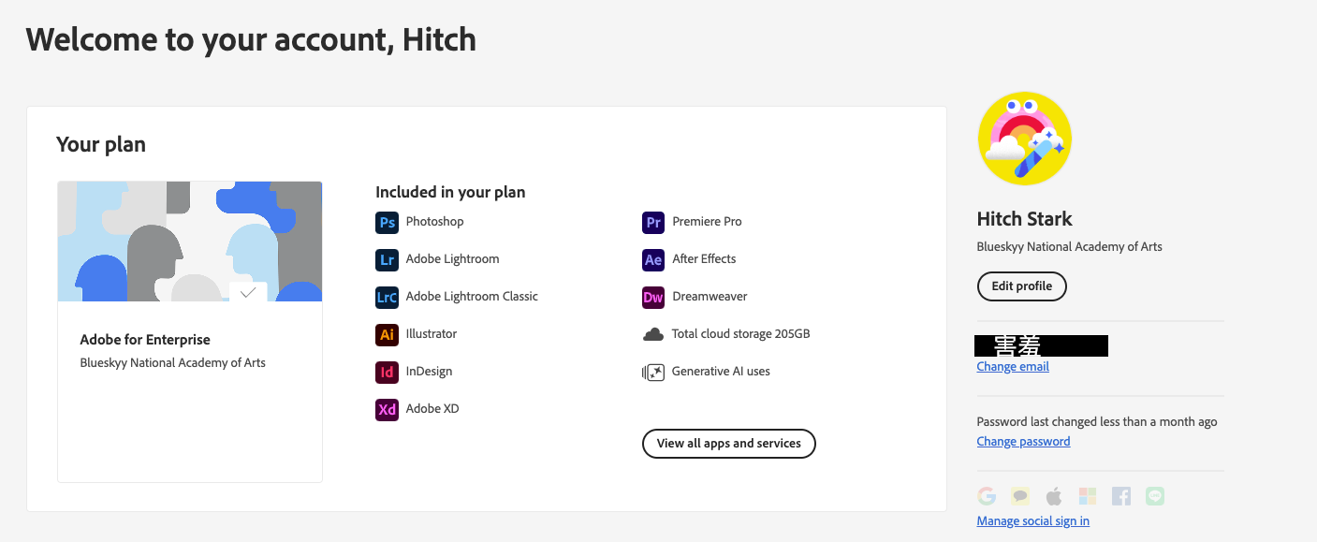Image resolution: width=1317 pixels, height=542 pixels.
Task: Click the Hitch Stark name heading
Action: click(x=1025, y=219)
